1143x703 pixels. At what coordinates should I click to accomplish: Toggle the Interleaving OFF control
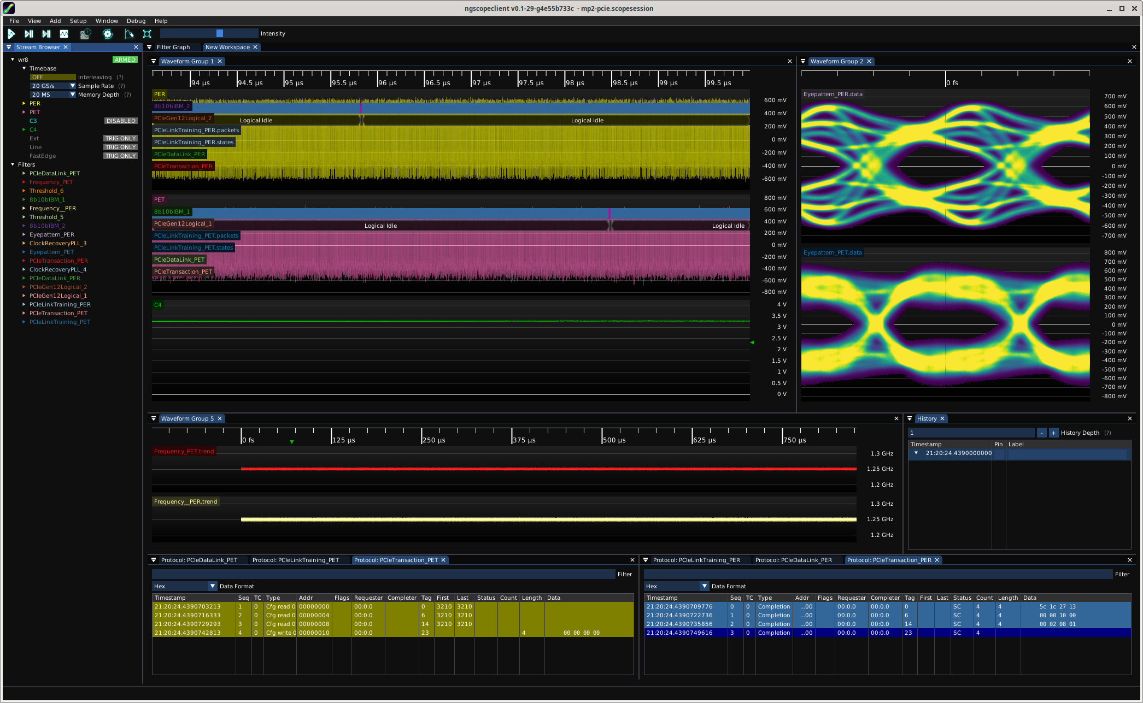click(52, 77)
